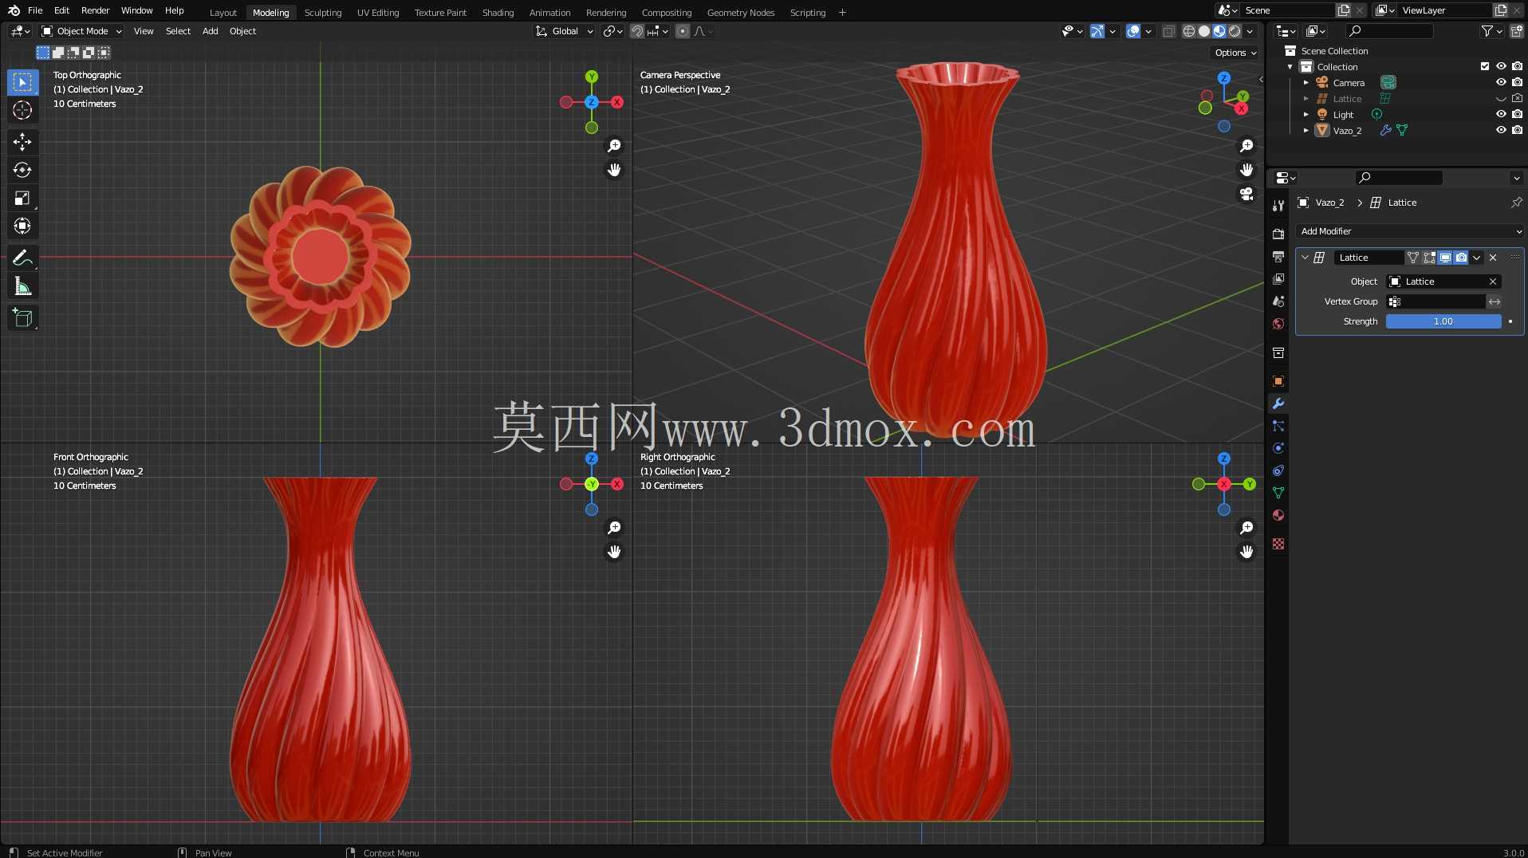The width and height of the screenshot is (1528, 858).
Task: Open the Material properties tab
Action: 1278,515
